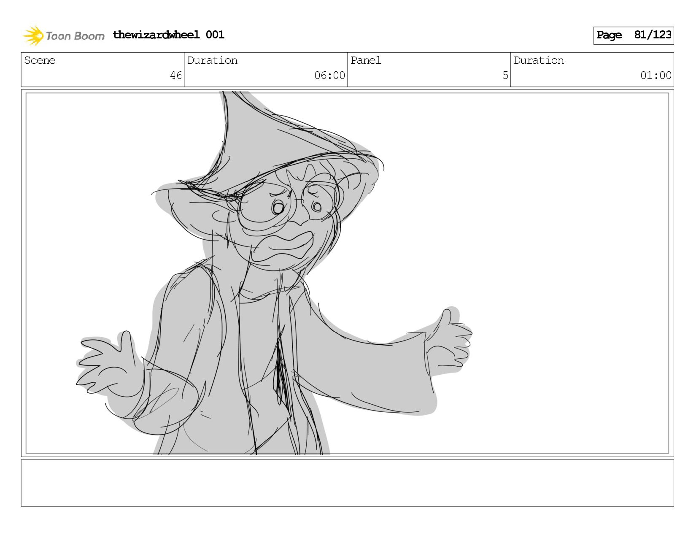Click the project title thewizardwheel 001
696x538 pixels.
click(168, 35)
